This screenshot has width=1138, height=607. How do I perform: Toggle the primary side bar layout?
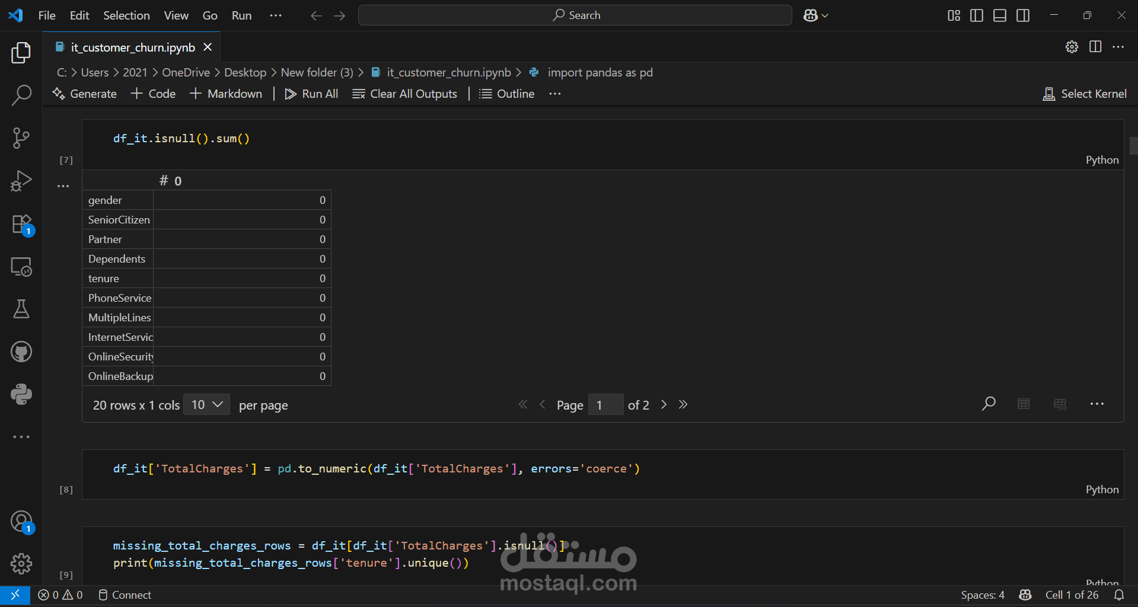point(977,15)
